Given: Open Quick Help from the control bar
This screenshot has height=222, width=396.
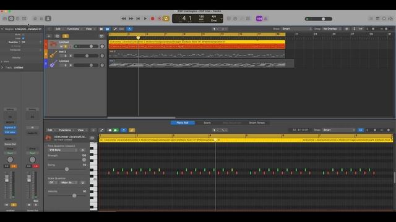Looking at the screenshot, I should (x=17, y=18).
